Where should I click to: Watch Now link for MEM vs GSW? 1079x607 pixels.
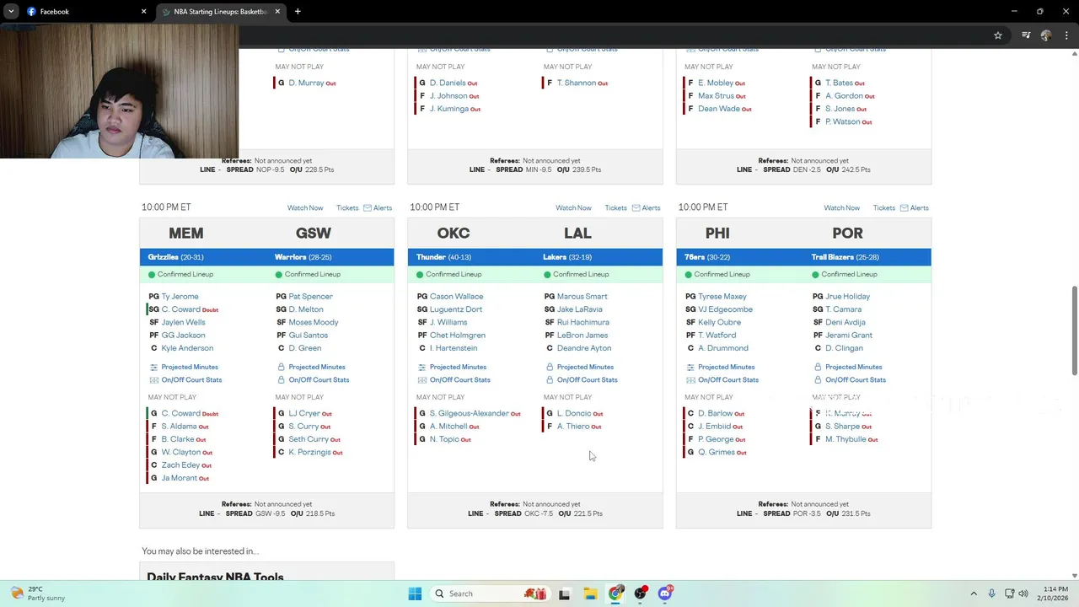point(305,208)
